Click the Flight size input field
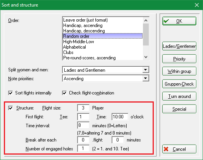203x160 pixels. coord(83,108)
